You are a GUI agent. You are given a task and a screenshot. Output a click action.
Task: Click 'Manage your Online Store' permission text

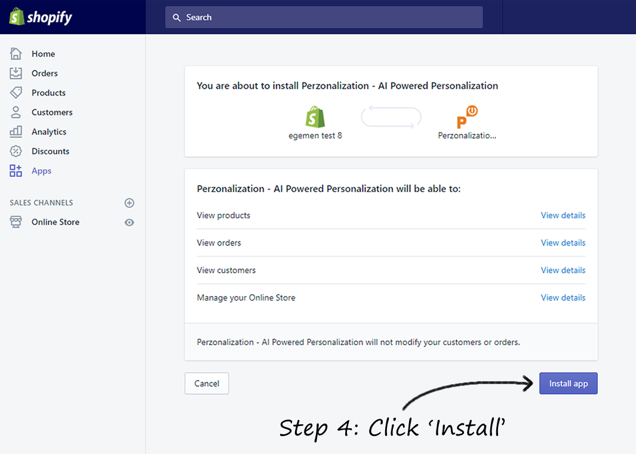(x=246, y=298)
